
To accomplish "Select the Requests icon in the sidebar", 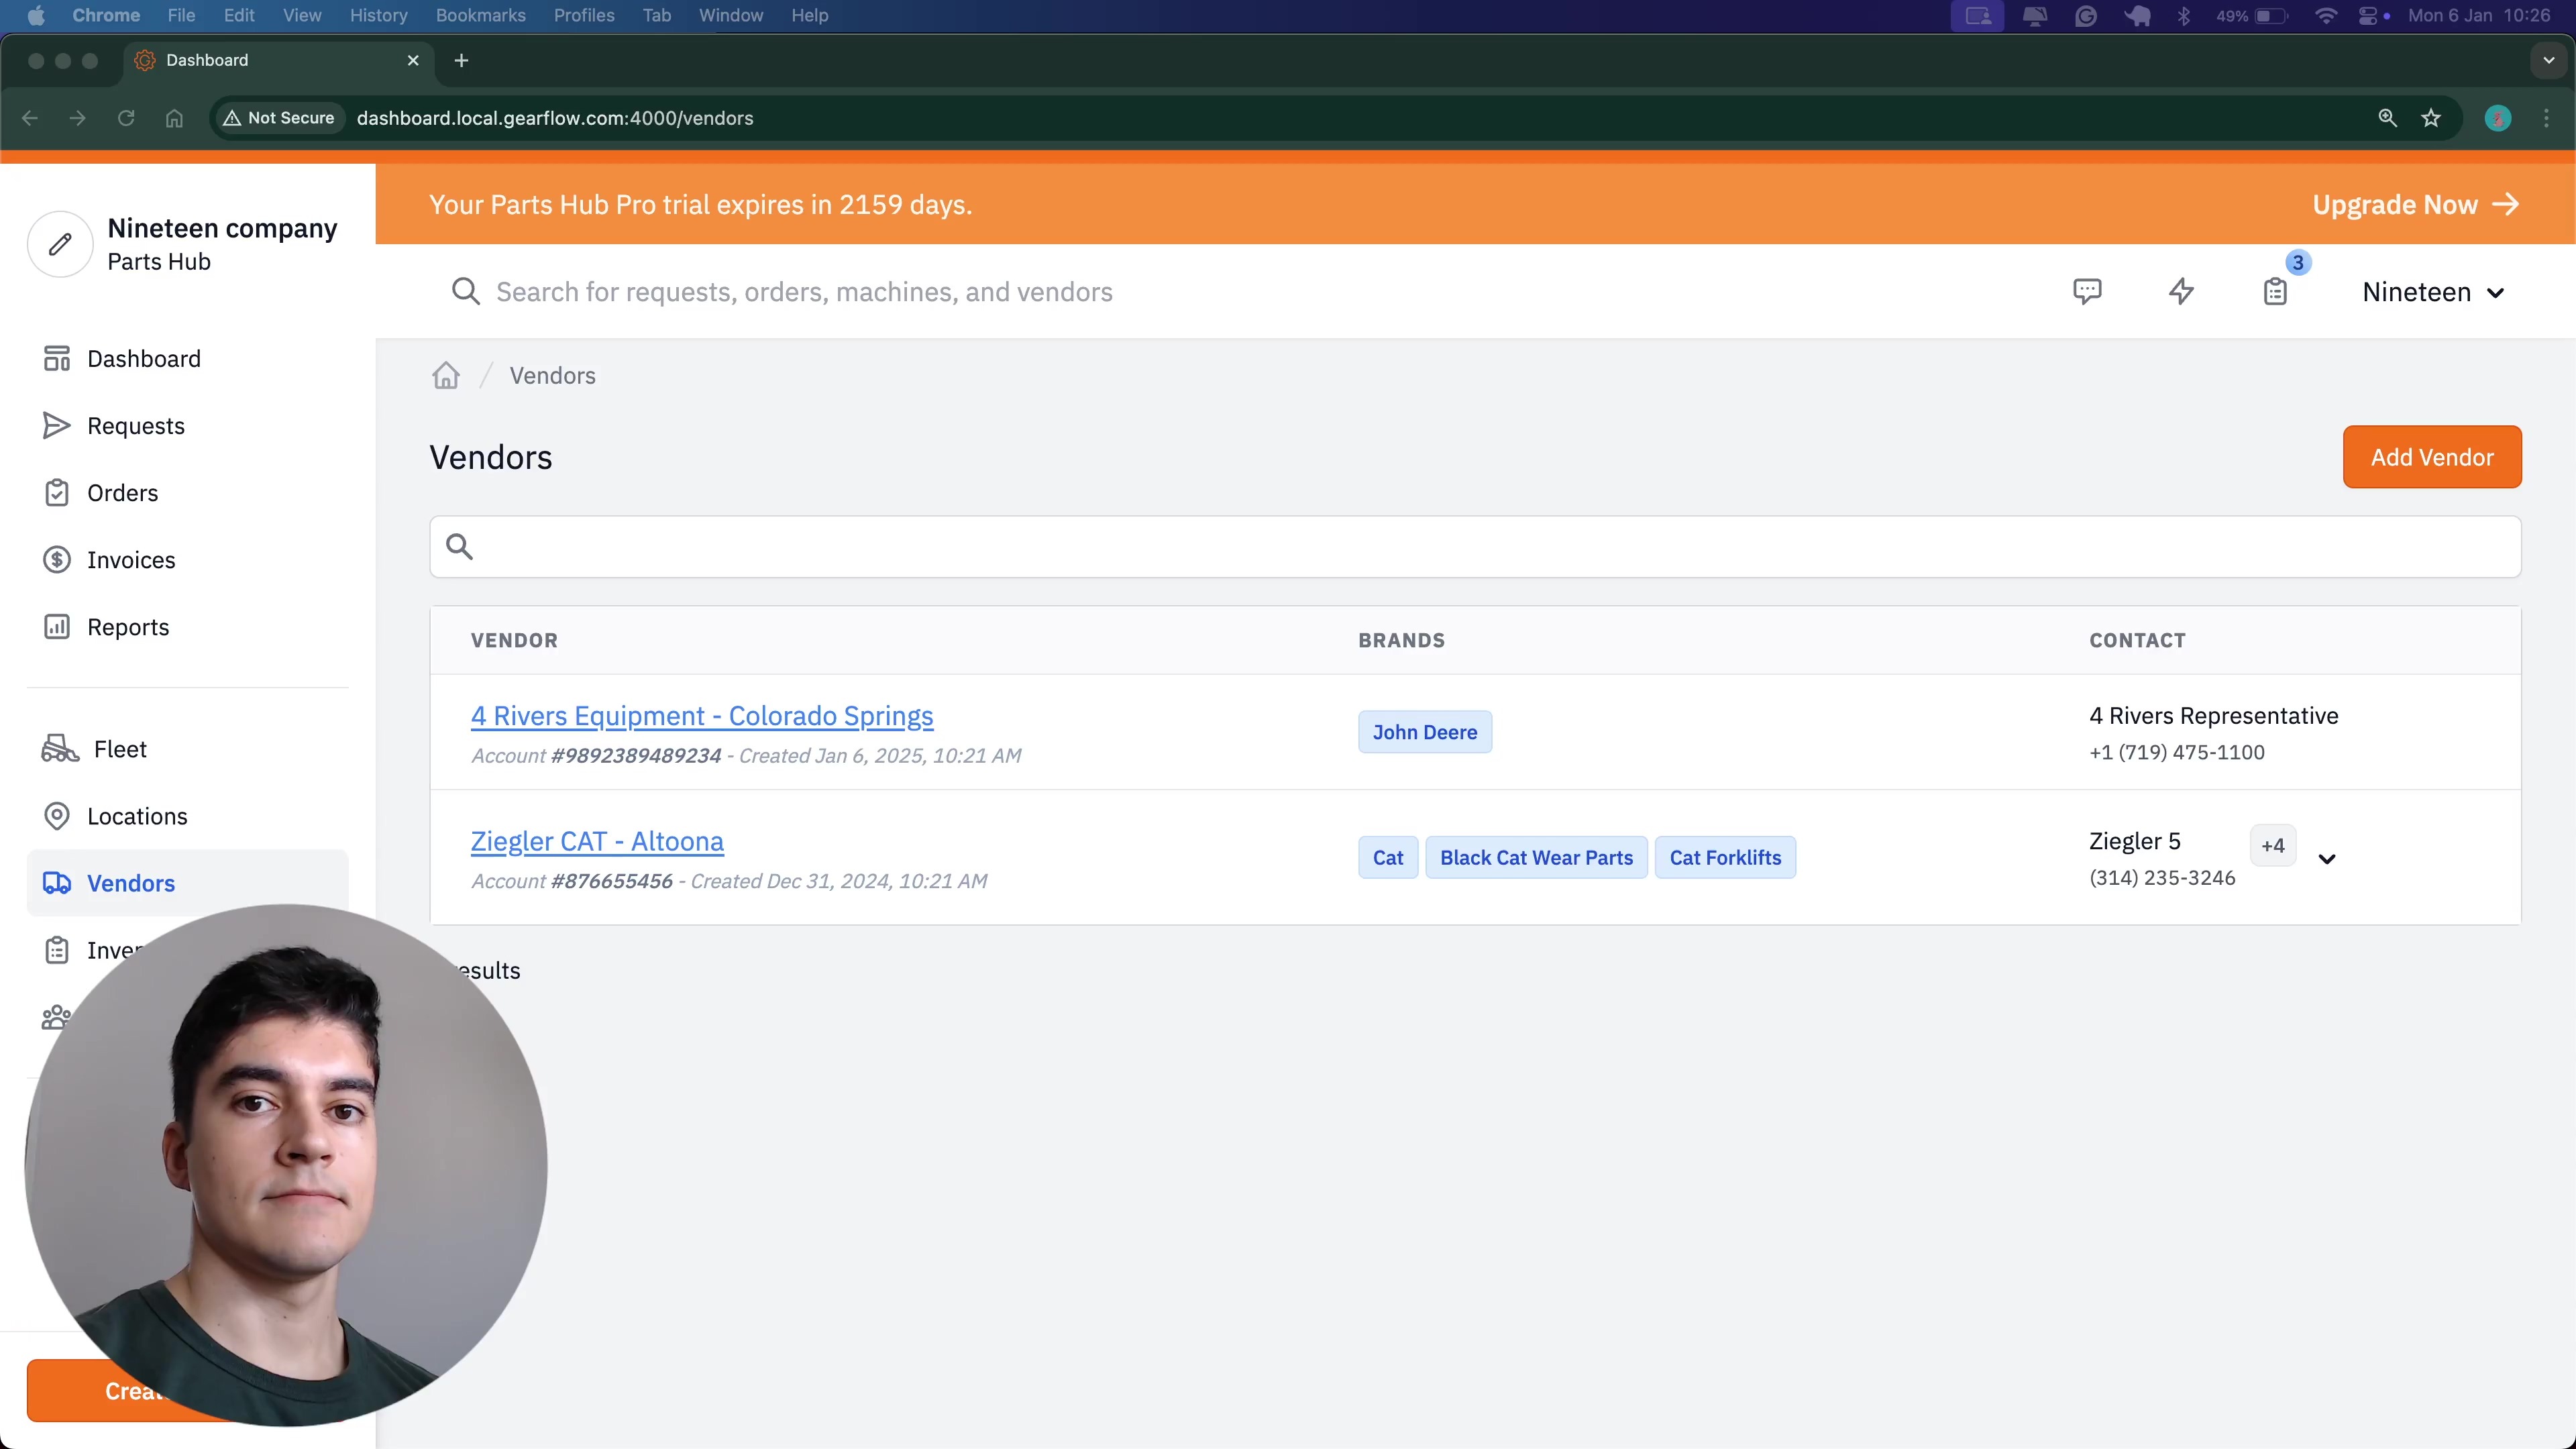I will tap(56, 425).
